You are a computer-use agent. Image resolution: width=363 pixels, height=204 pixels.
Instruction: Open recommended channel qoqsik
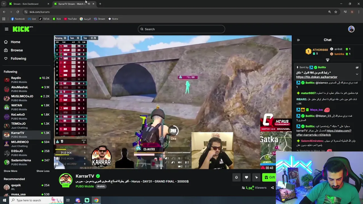[x=27, y=187]
